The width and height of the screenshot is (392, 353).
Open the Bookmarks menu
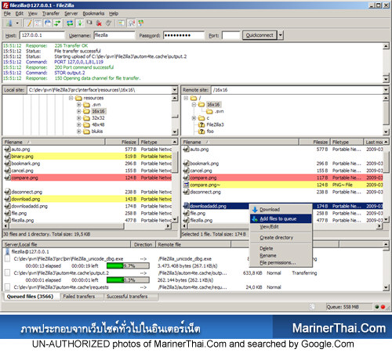pos(93,13)
